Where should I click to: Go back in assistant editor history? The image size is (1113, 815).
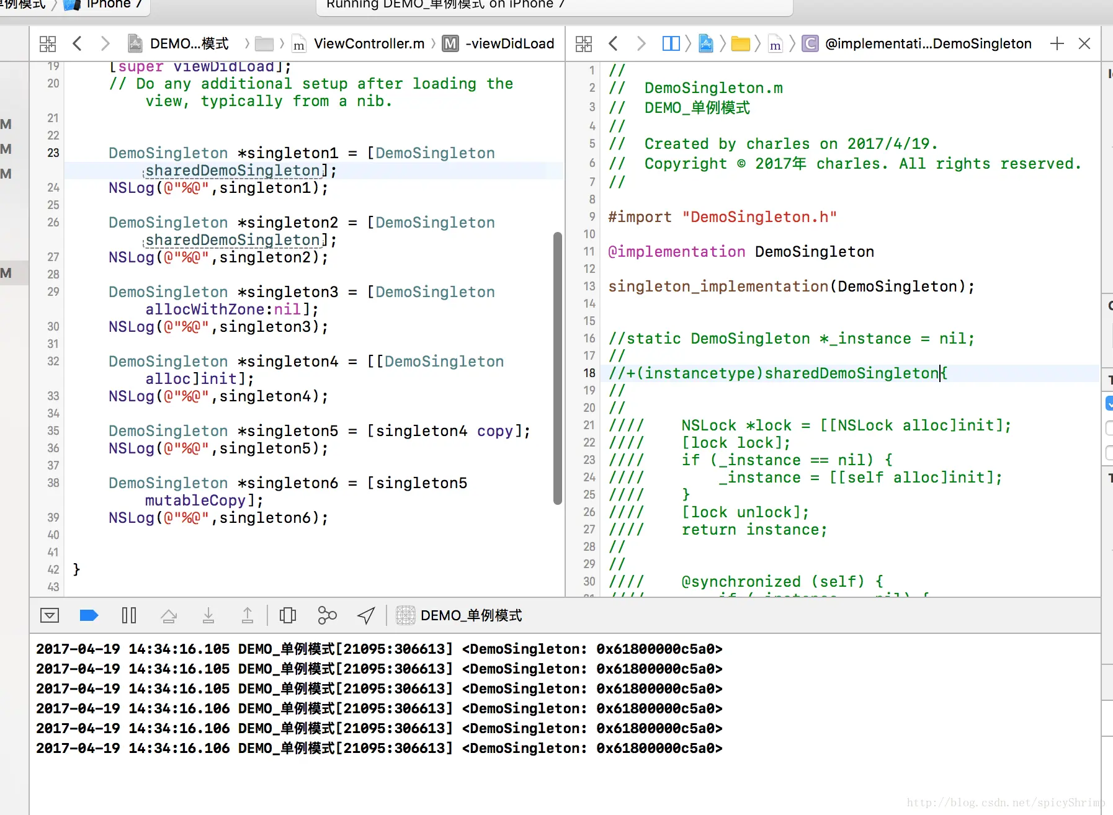click(613, 43)
